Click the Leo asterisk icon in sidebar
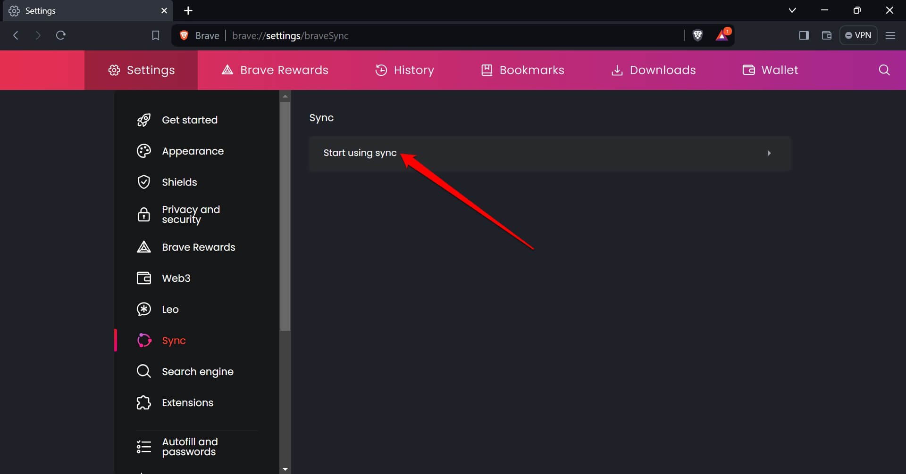Image resolution: width=906 pixels, height=474 pixels. [x=143, y=309]
